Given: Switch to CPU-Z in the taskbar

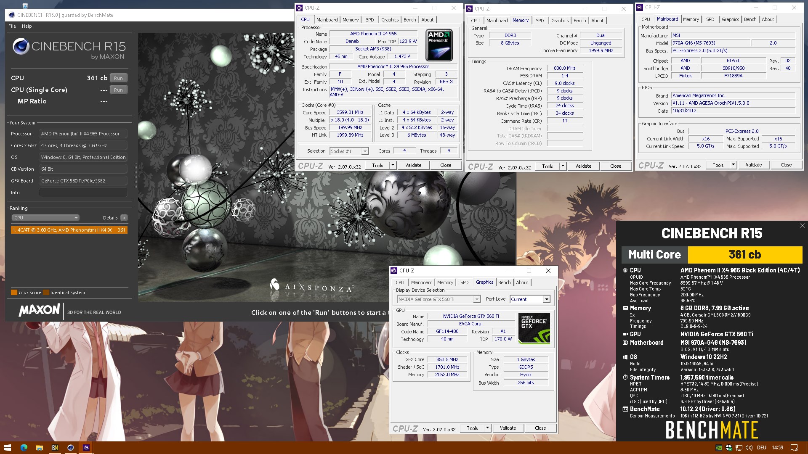Looking at the screenshot, I should click(x=86, y=448).
